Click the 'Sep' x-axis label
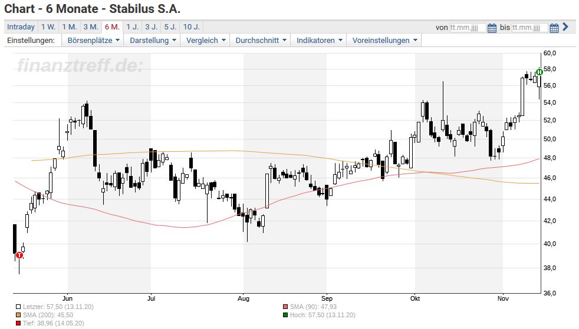Screen dimensions: 579x329 [327, 299]
